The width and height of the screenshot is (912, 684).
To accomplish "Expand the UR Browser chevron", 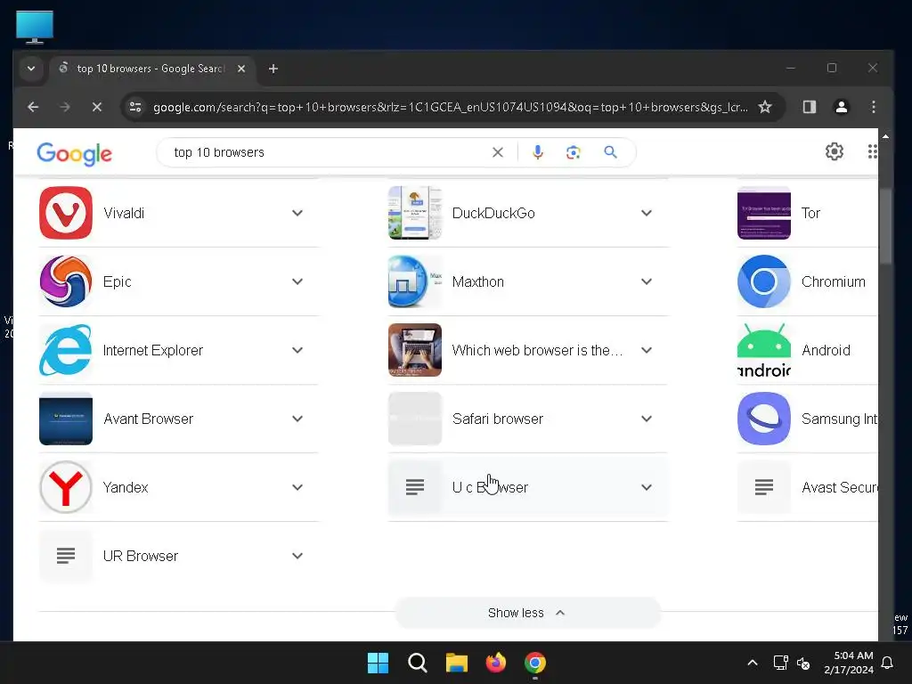I will point(297,556).
